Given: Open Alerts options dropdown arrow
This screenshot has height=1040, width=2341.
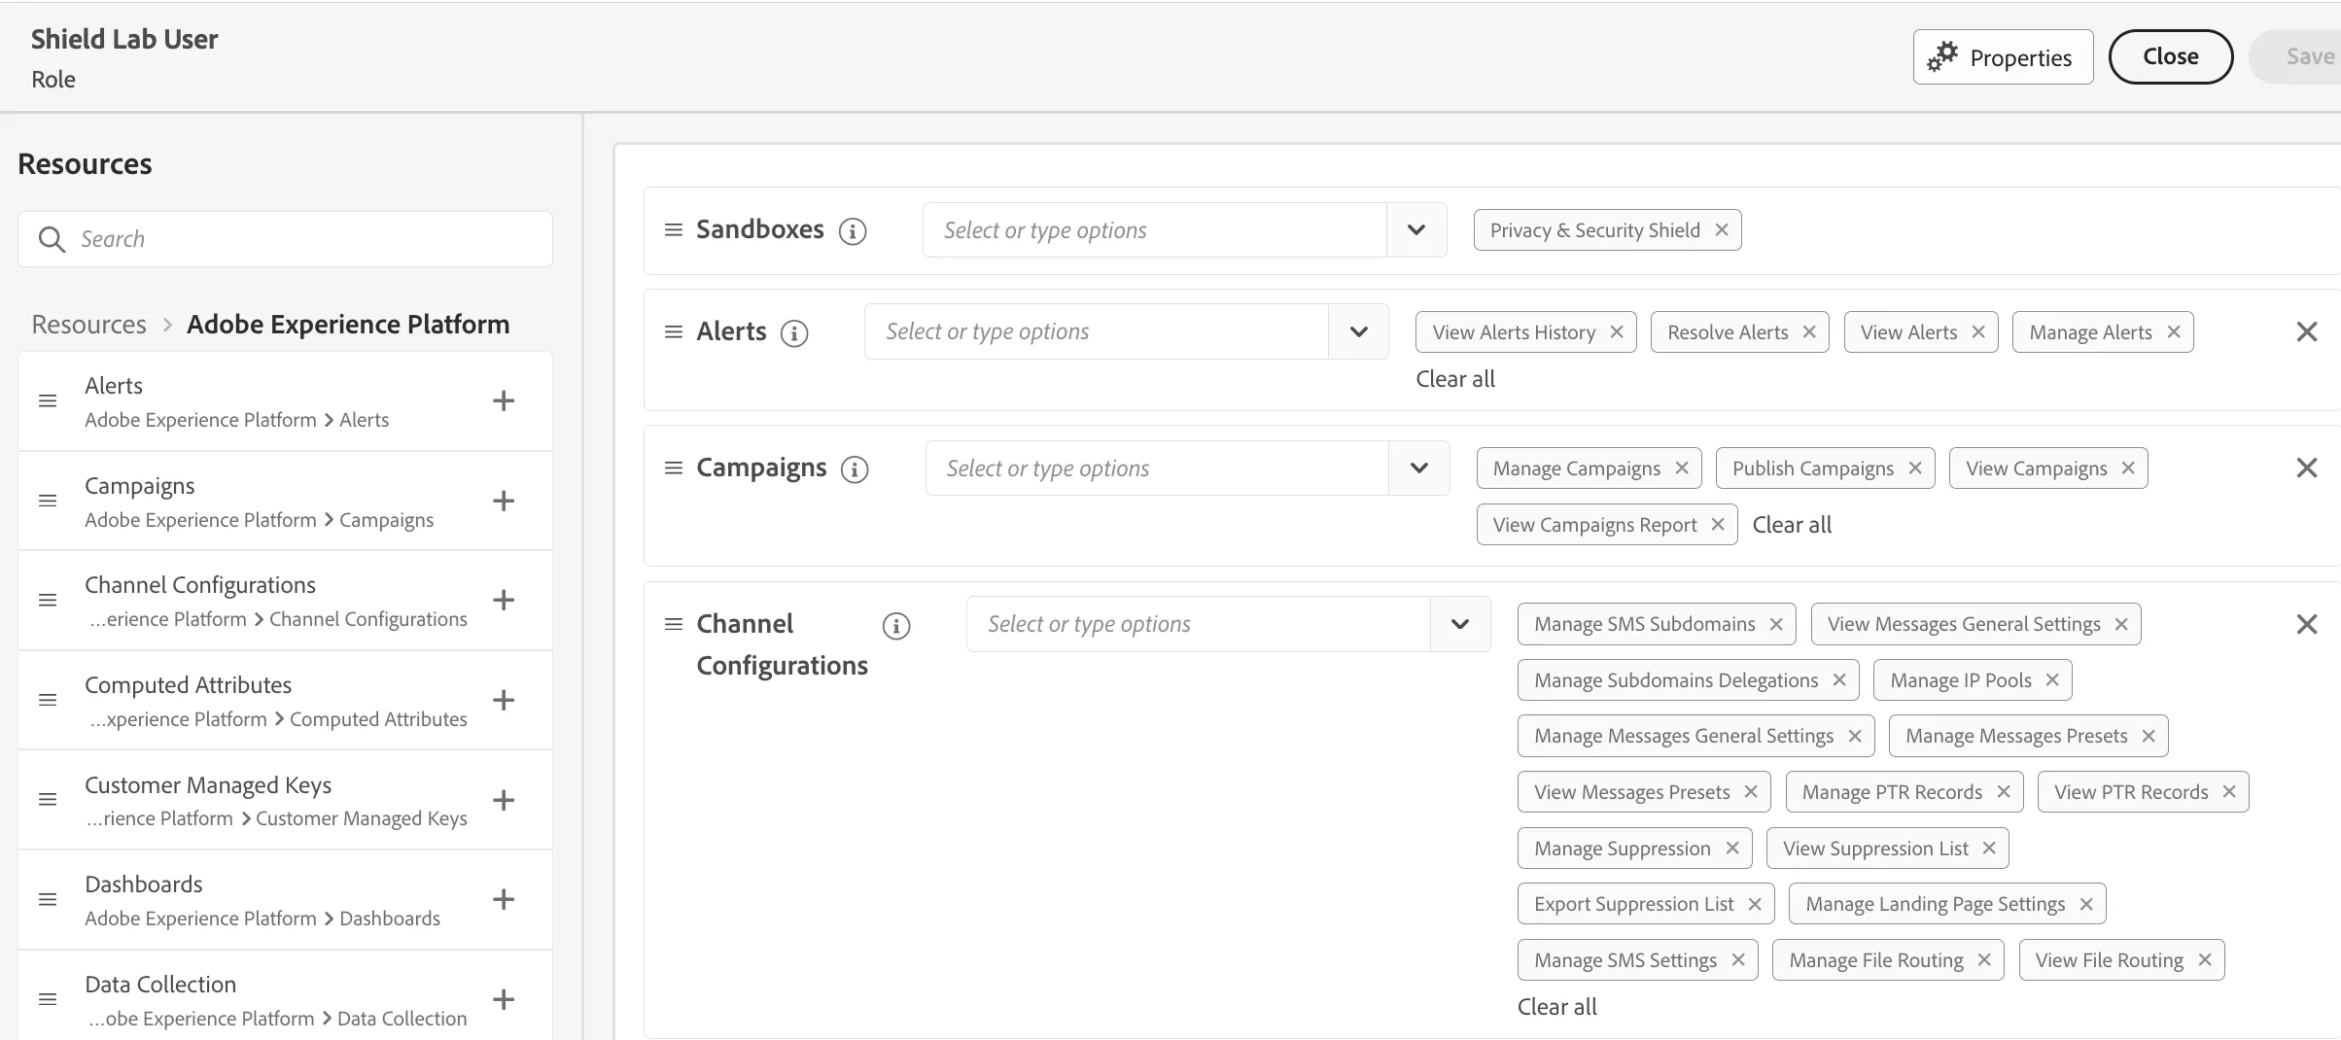Looking at the screenshot, I should tap(1359, 332).
